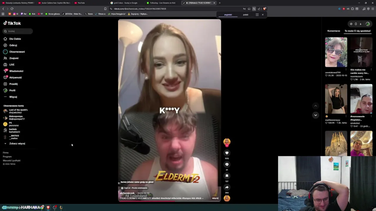Viewport: 376px width, 211px height.
Task: Bookmark the video to favorites
Action: [227, 176]
